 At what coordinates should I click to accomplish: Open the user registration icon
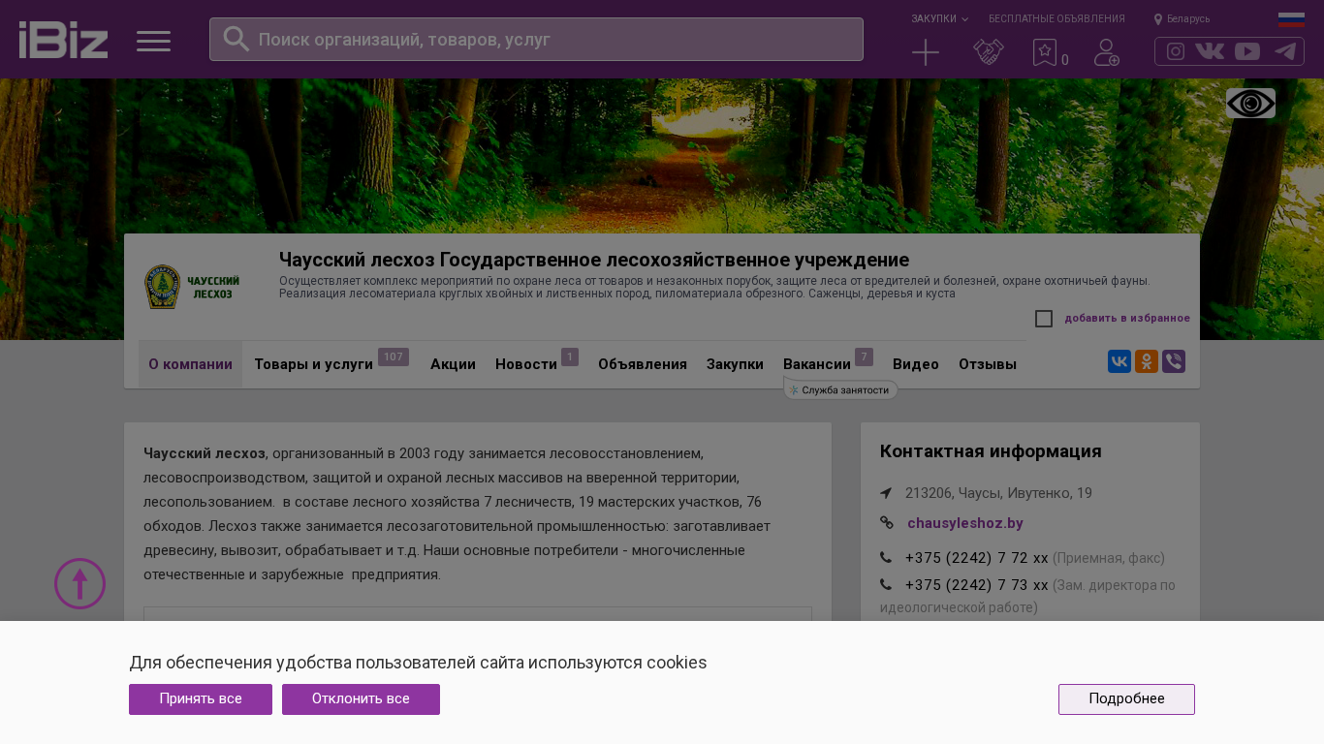[1107, 52]
